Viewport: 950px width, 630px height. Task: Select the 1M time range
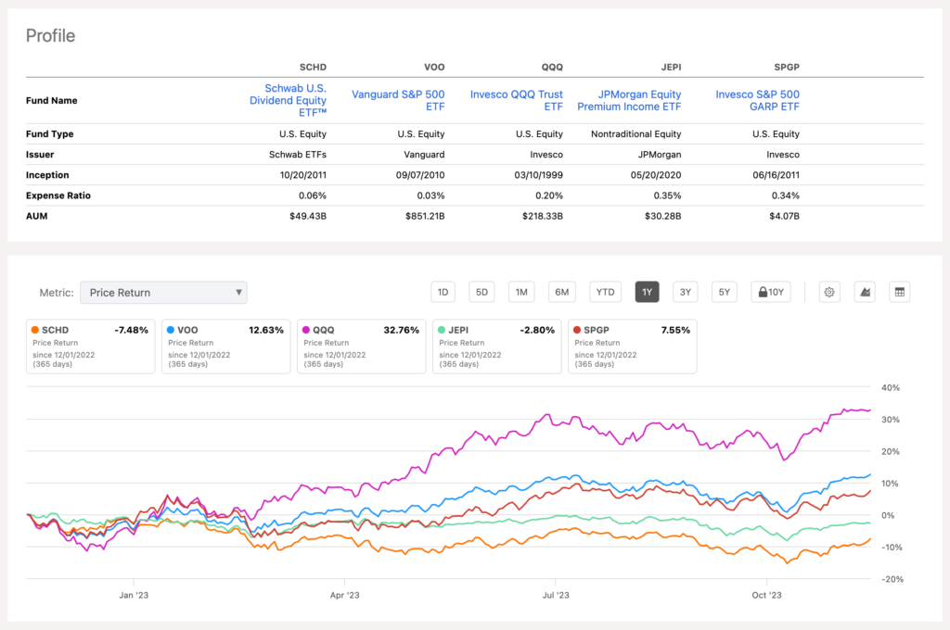[x=521, y=293]
